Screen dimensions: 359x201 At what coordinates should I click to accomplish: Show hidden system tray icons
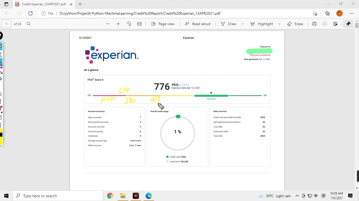click(297, 196)
